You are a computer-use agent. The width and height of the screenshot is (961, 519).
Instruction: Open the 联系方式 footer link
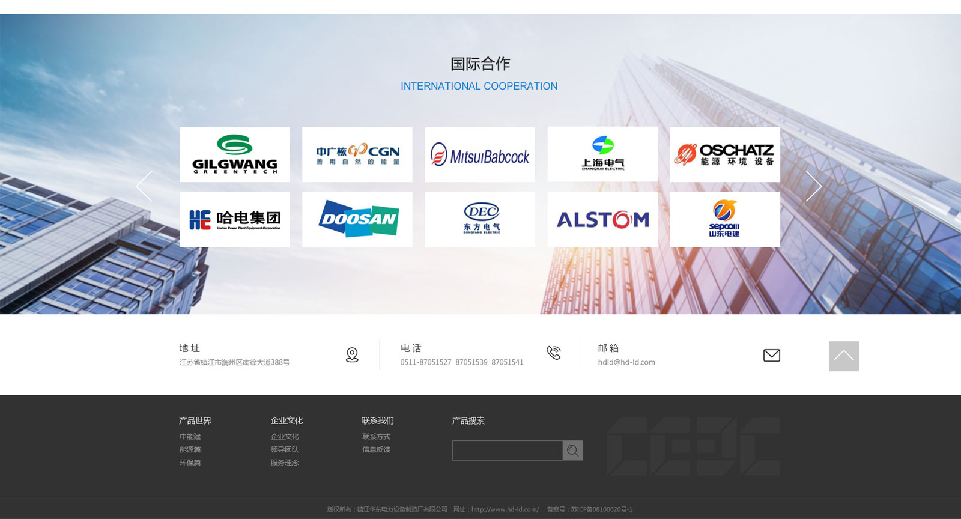pos(376,437)
